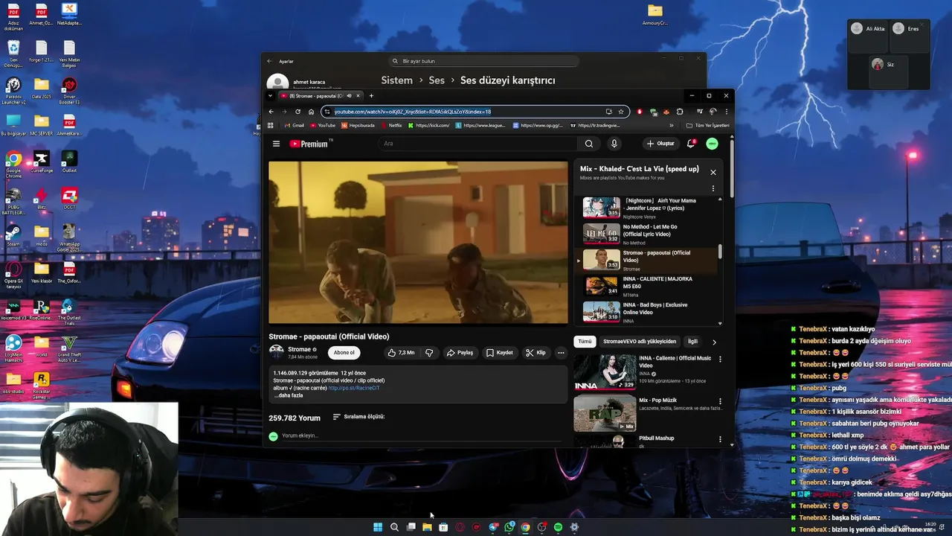Open Mix - Pop Müzik thumbnail
The image size is (952, 536).
[x=605, y=414]
